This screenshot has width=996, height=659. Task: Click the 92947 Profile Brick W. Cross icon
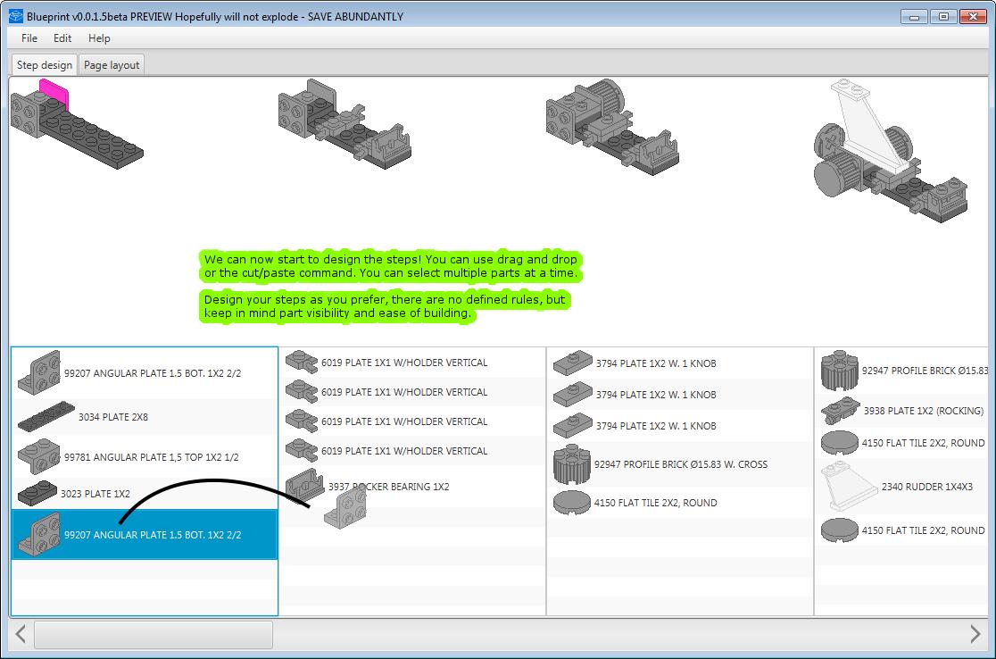[x=572, y=464]
